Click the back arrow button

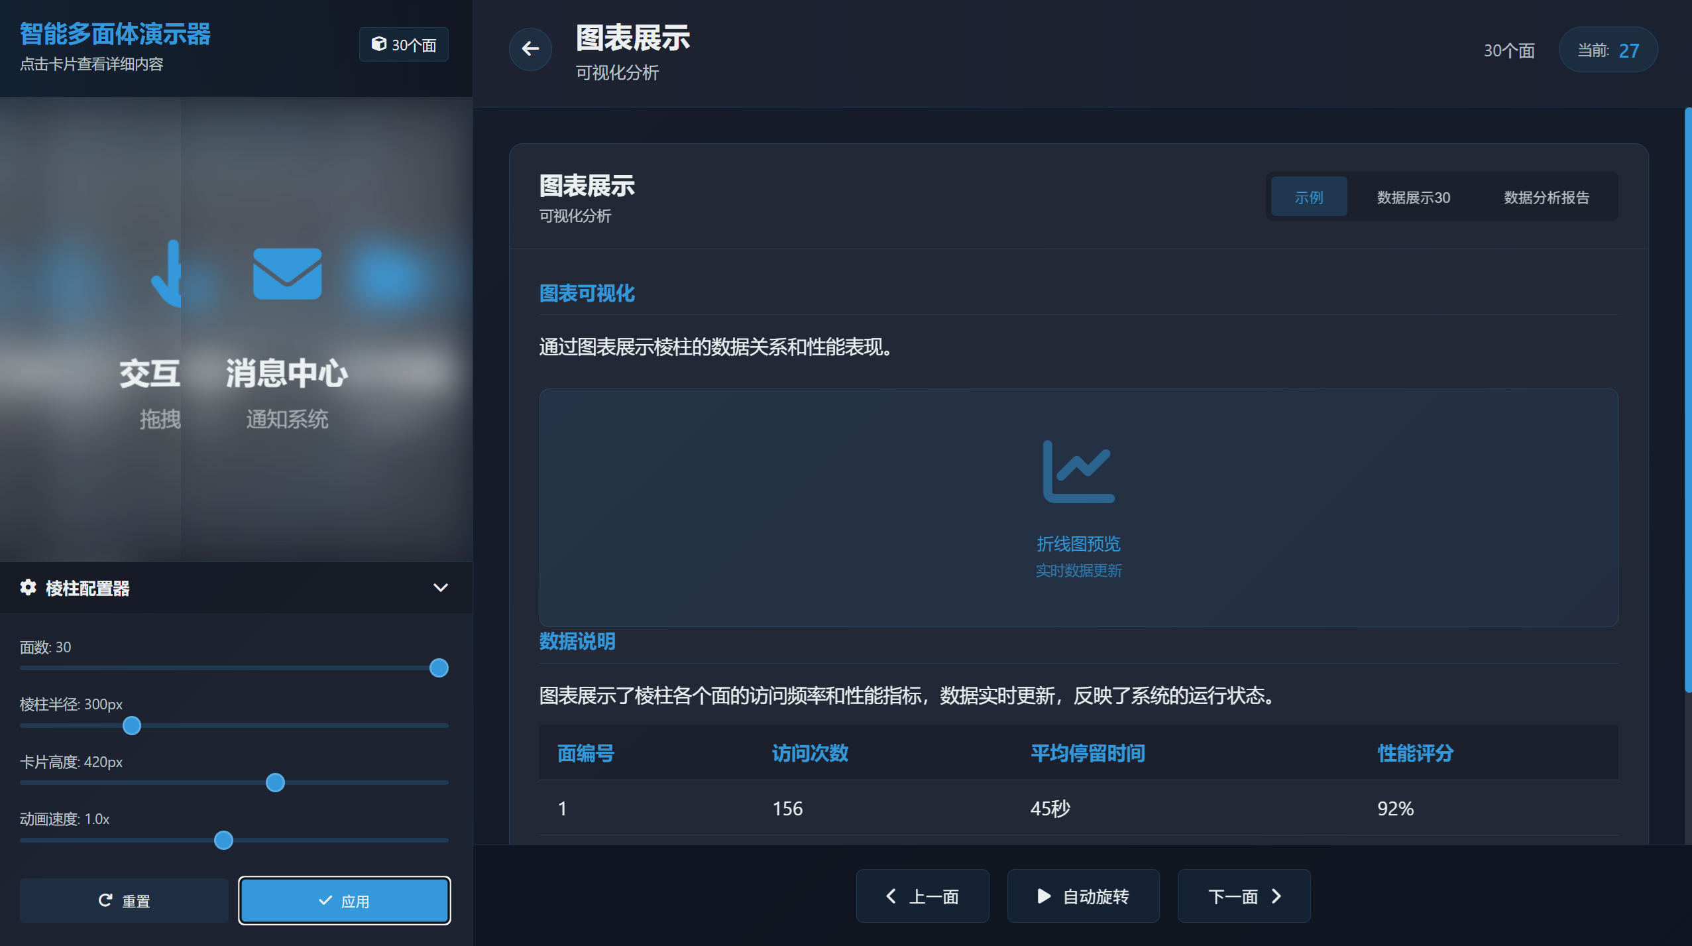530,48
